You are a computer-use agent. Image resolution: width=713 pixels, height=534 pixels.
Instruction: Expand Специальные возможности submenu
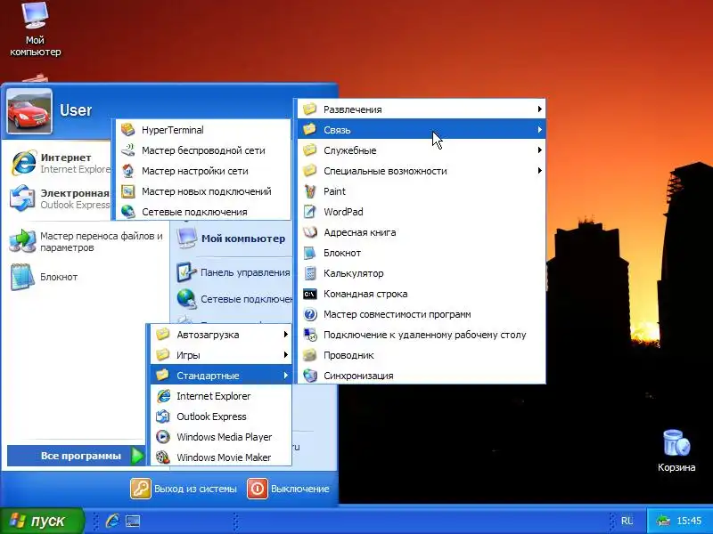pos(422,171)
